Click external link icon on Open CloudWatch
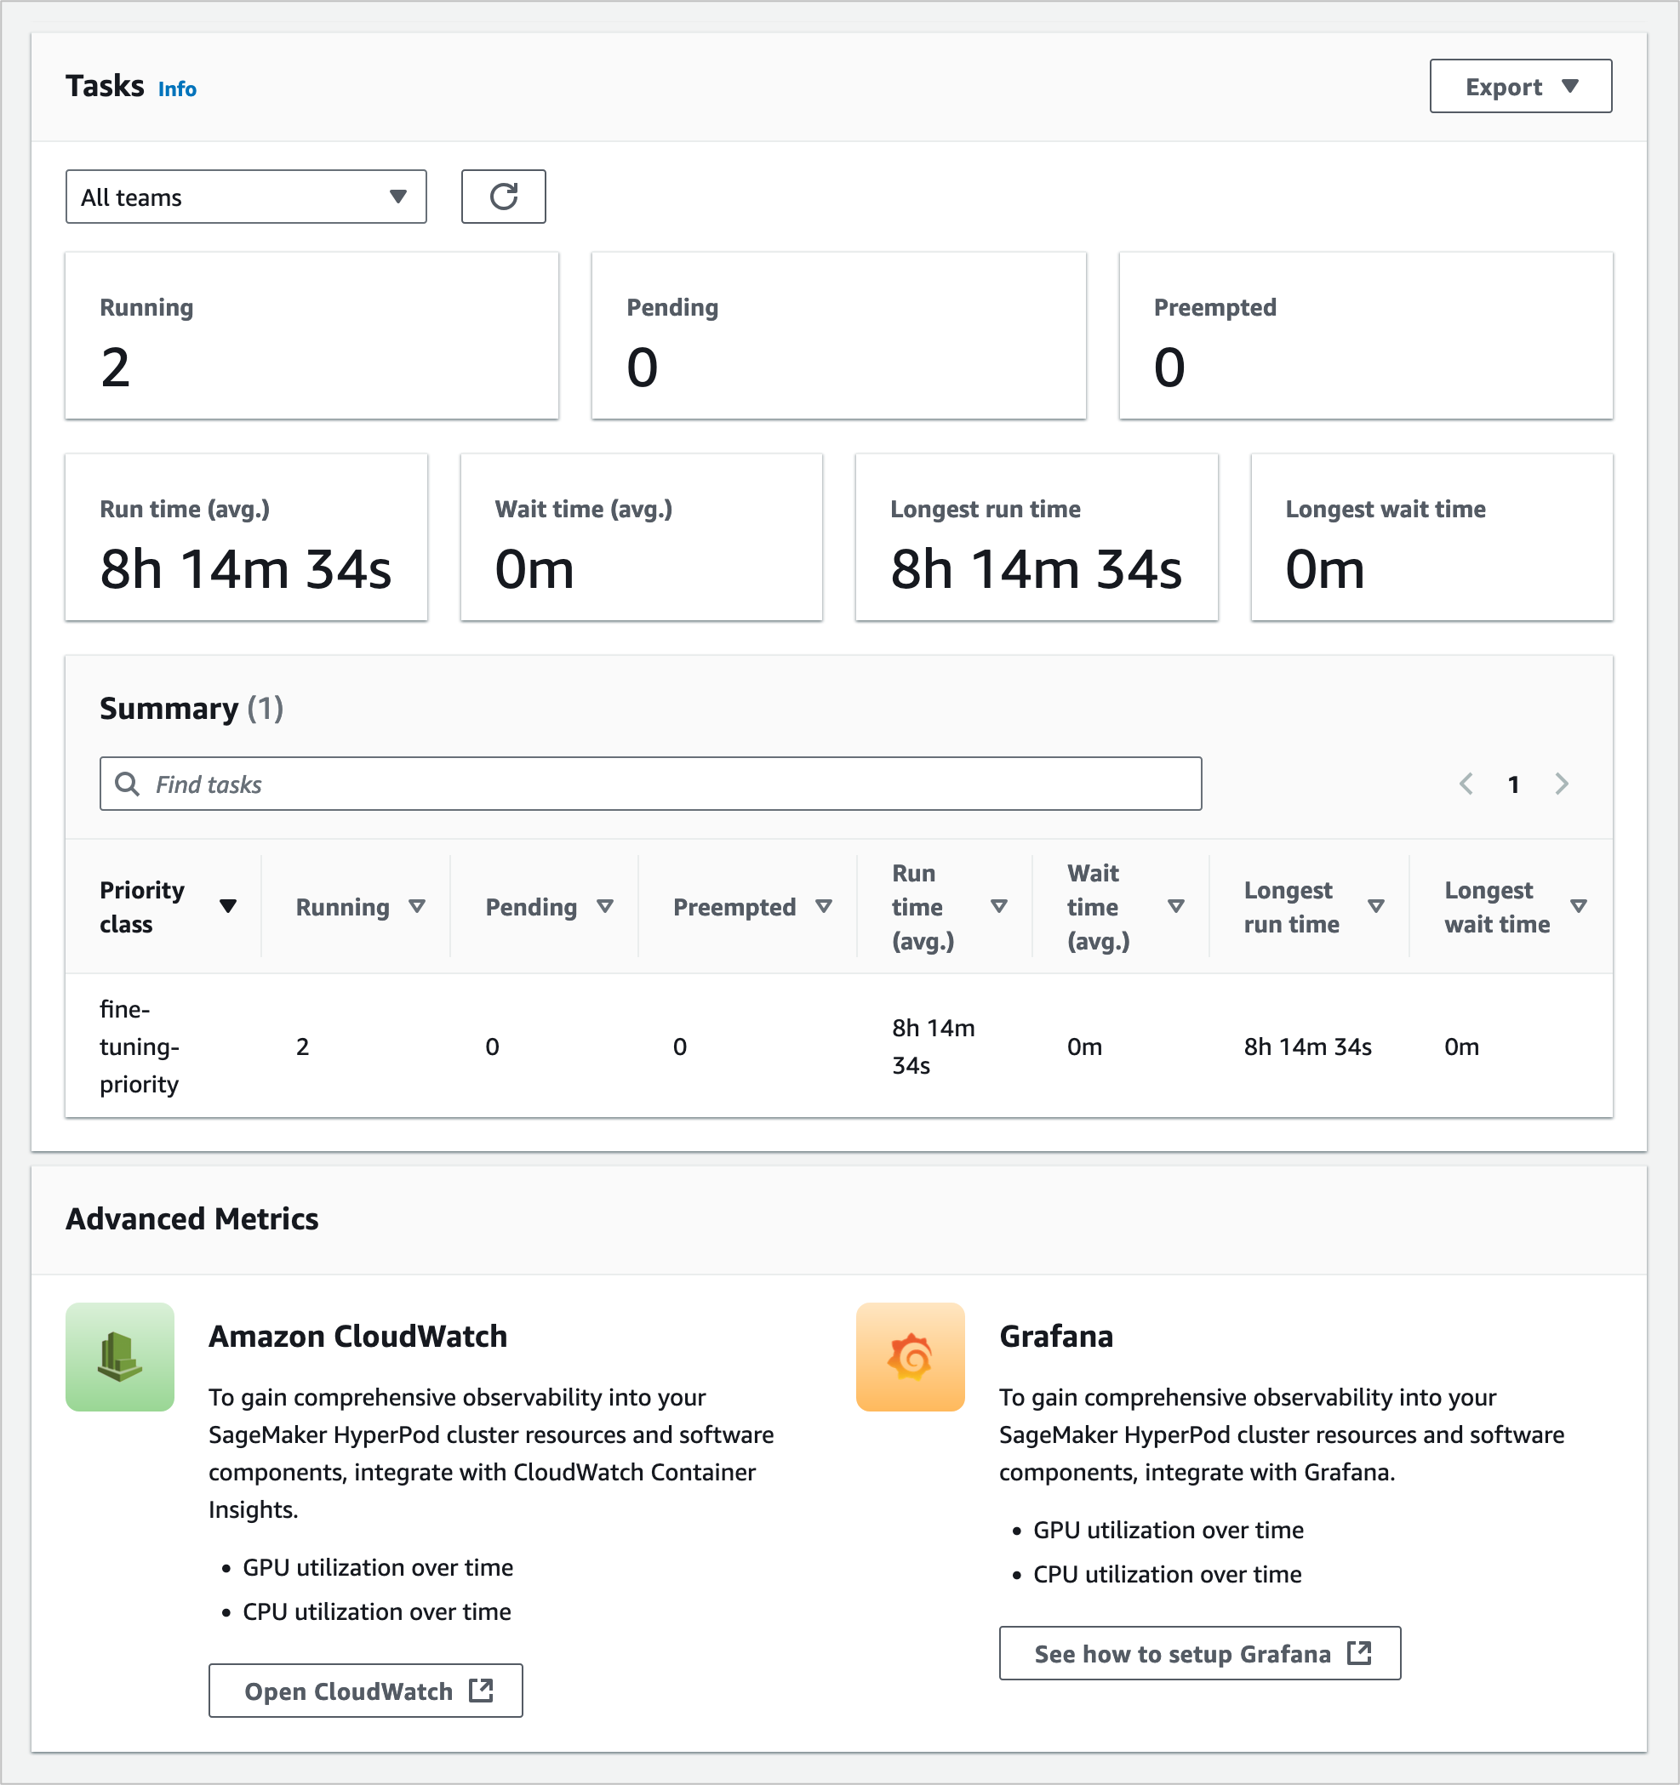This screenshot has height=1785, width=1680. click(482, 1691)
